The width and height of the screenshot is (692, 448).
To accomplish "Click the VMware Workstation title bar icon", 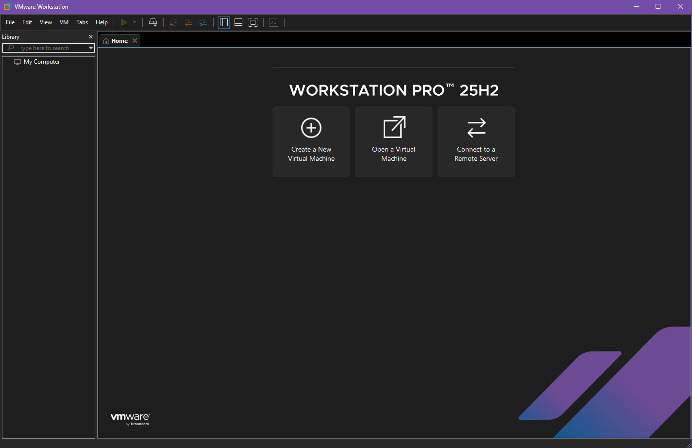I will tap(7, 7).
